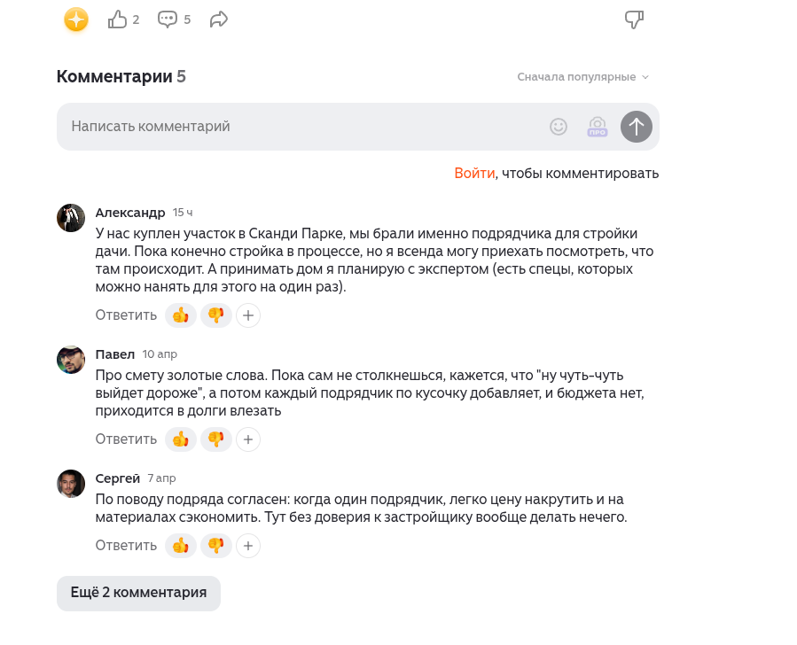Open comments via speech bubble icon
Screen dimensions: 797x645
click(168, 19)
